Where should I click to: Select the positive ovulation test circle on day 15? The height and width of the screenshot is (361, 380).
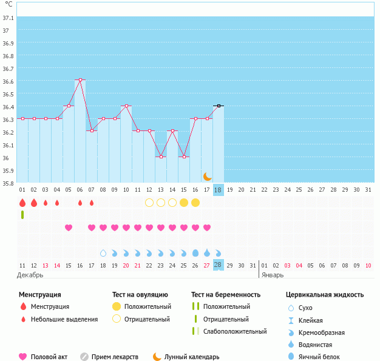[x=184, y=203]
